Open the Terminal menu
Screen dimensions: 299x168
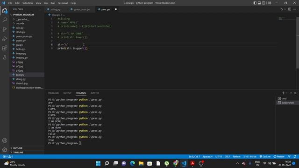pyautogui.click(x=63, y=3)
